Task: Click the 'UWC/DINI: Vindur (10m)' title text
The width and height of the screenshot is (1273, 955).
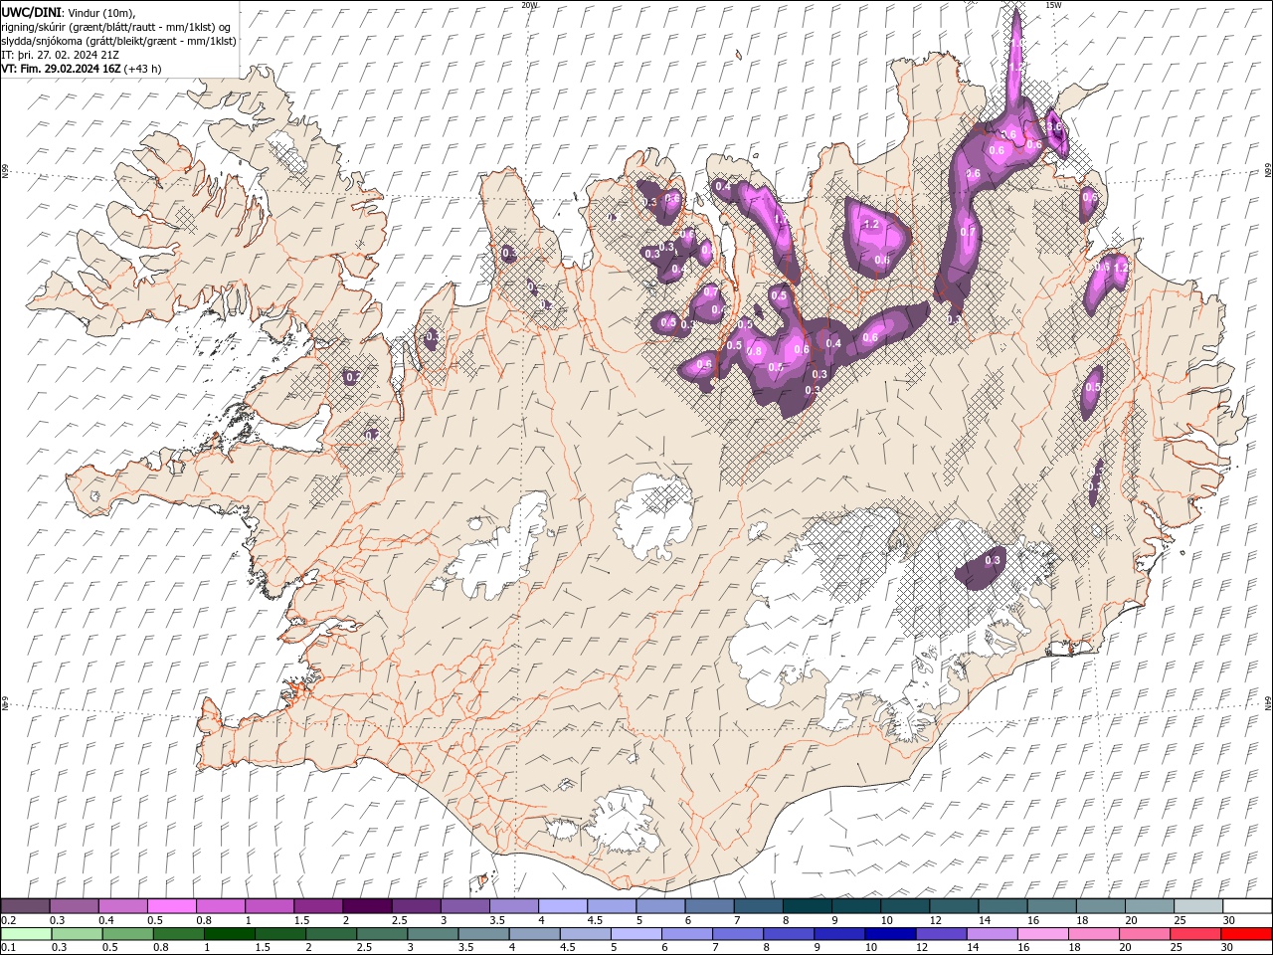Action: click(68, 12)
